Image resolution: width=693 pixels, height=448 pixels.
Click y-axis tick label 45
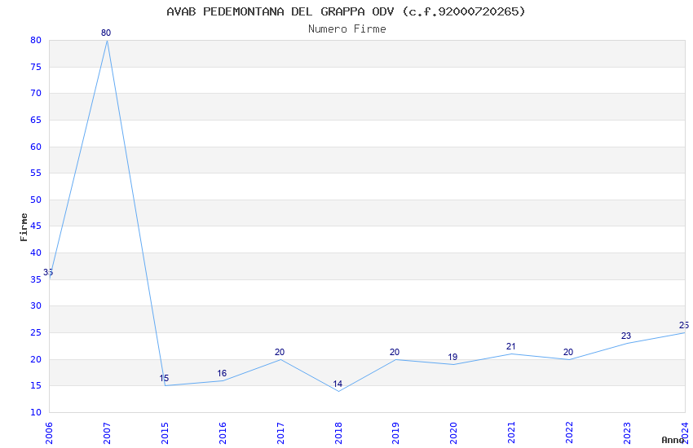coord(36,226)
